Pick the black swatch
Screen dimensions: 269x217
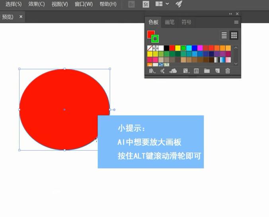coord(166,48)
